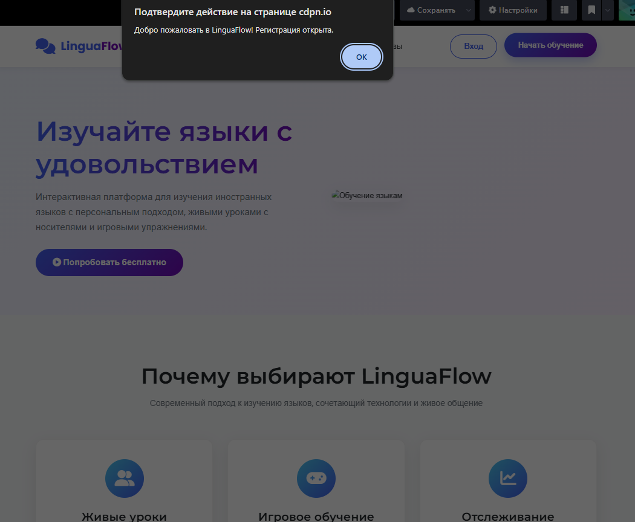The image size is (635, 522).
Task: Change editor layout with the layout icon
Action: tap(564, 10)
